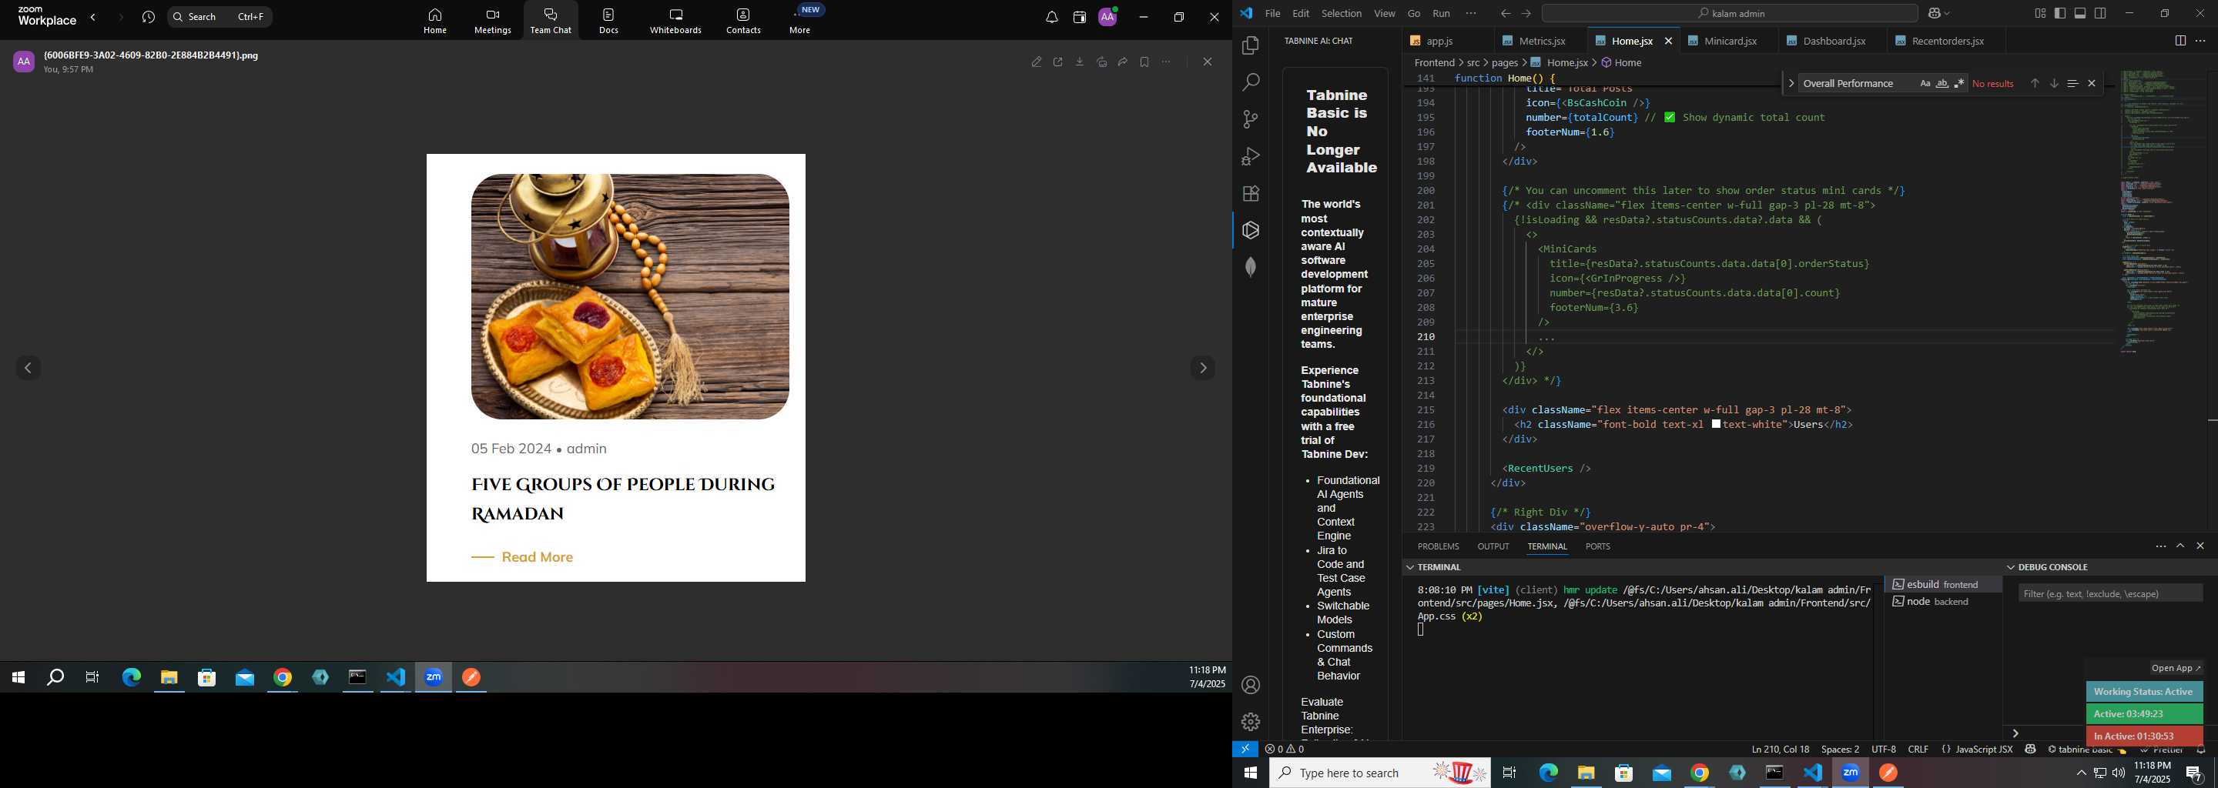The image size is (2218, 788).
Task: Click debug console filter input
Action: pos(2110,593)
